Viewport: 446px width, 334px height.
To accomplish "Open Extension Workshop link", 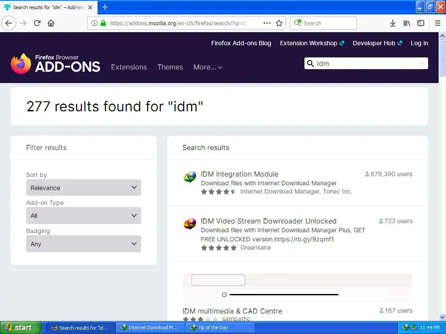I will click(312, 43).
